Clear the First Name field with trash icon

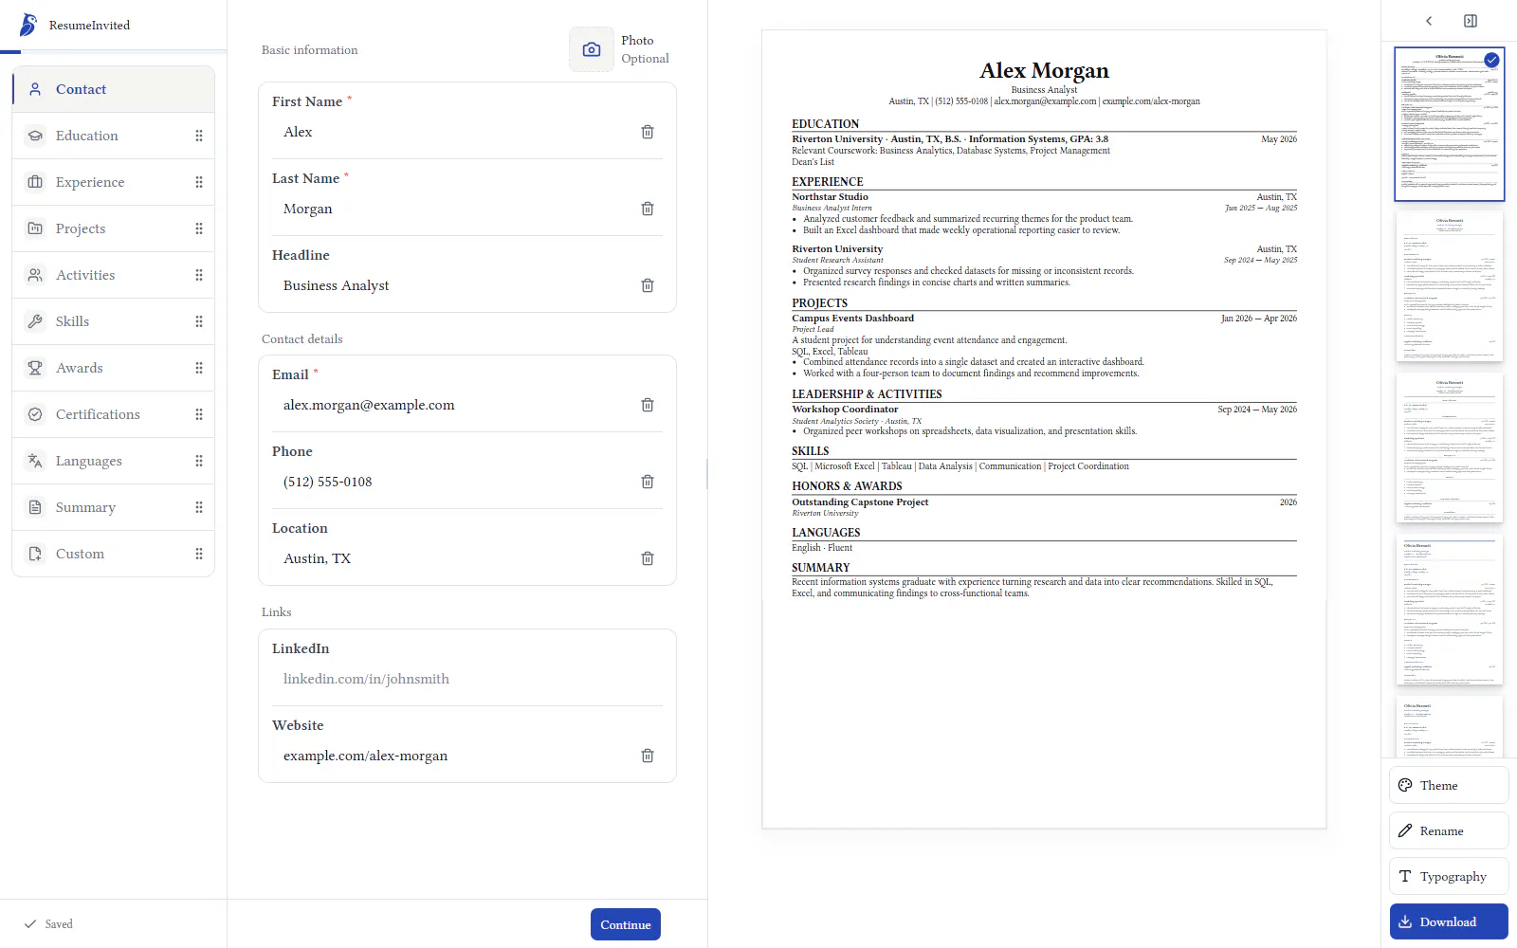pyautogui.click(x=648, y=132)
